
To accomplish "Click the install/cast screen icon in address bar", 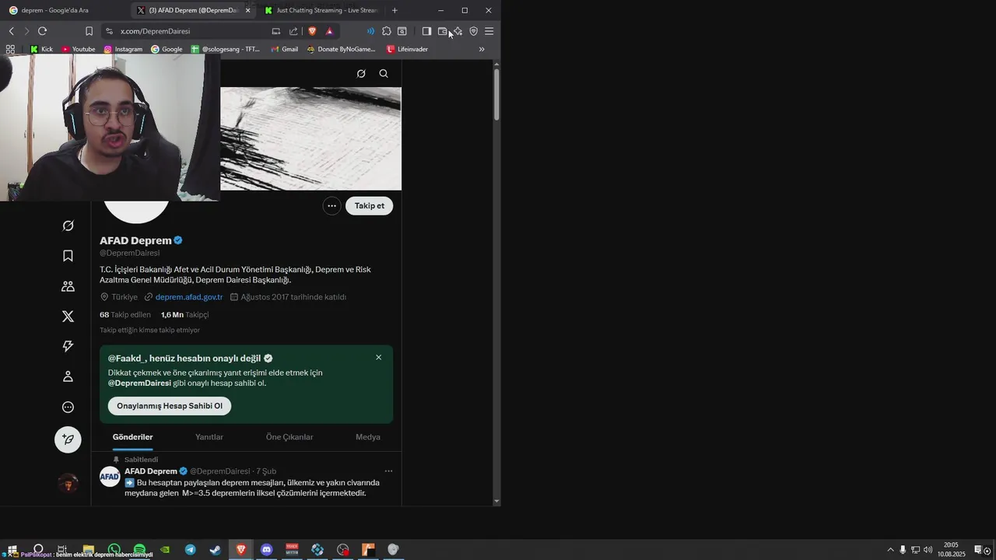I will point(275,31).
